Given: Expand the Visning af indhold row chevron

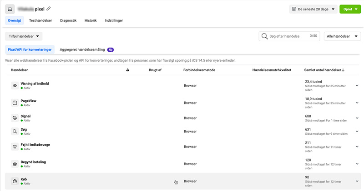Looking at the screenshot, I should click(357, 85).
